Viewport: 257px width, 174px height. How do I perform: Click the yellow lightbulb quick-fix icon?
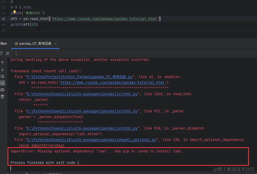tap(14, 12)
